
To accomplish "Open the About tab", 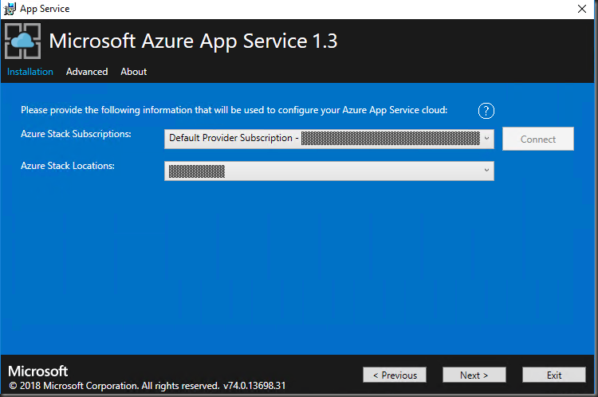I will [133, 72].
